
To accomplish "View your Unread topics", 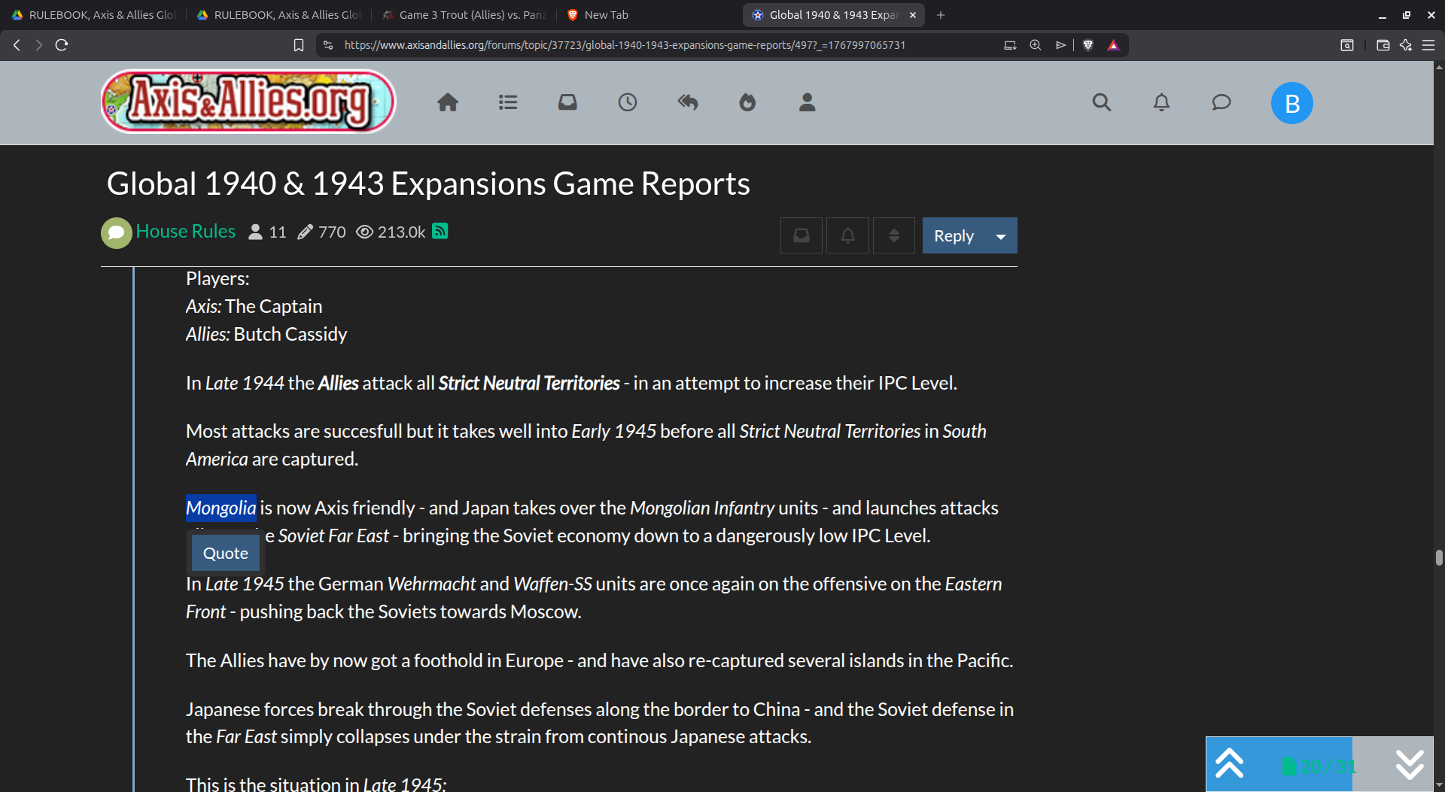I will (x=567, y=102).
